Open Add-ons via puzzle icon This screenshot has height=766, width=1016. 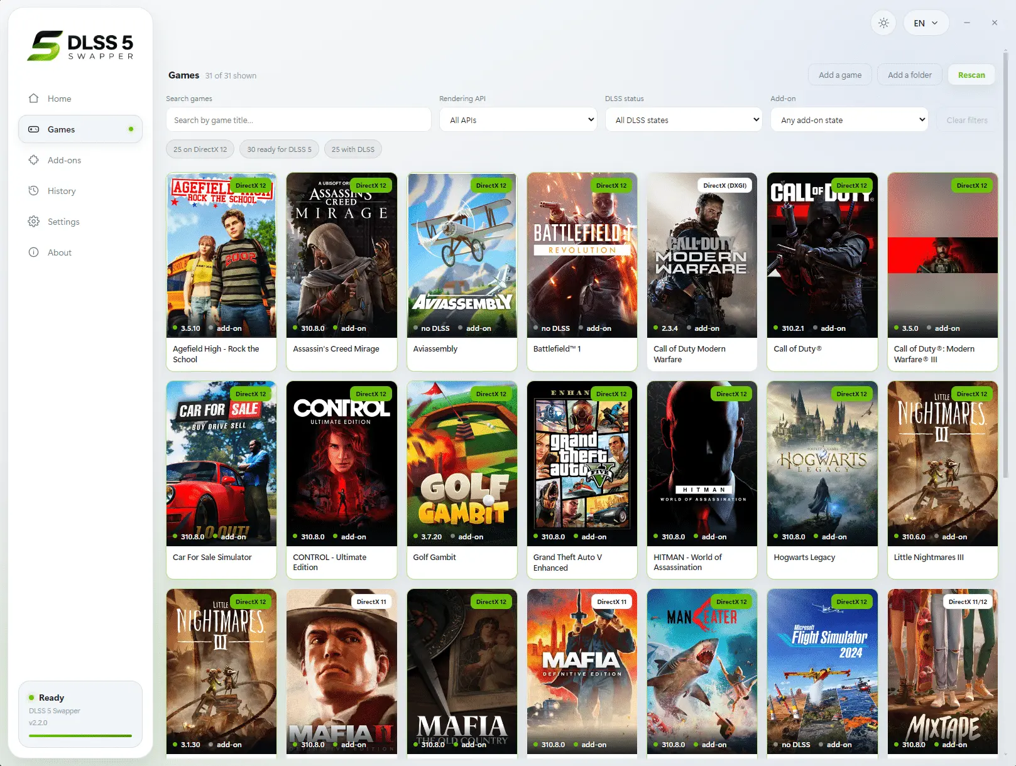[x=34, y=160]
